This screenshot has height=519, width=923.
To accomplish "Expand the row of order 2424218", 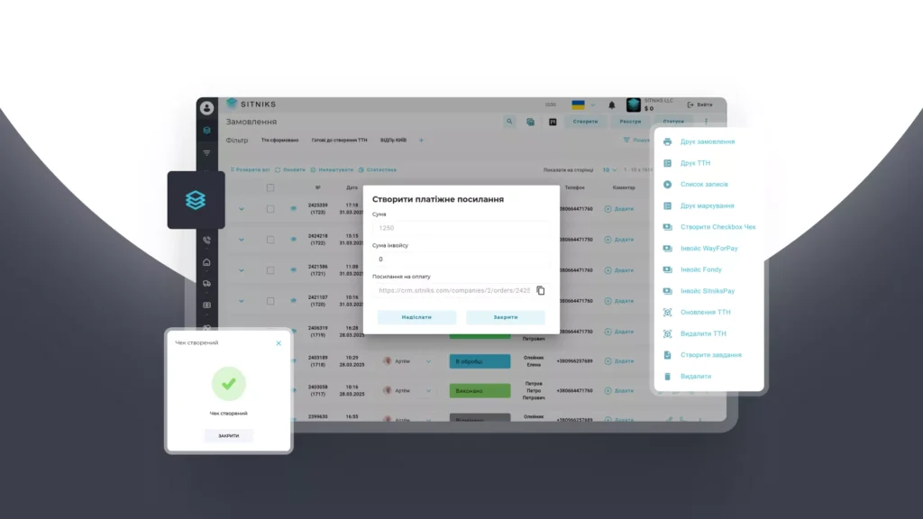I will click(x=242, y=240).
